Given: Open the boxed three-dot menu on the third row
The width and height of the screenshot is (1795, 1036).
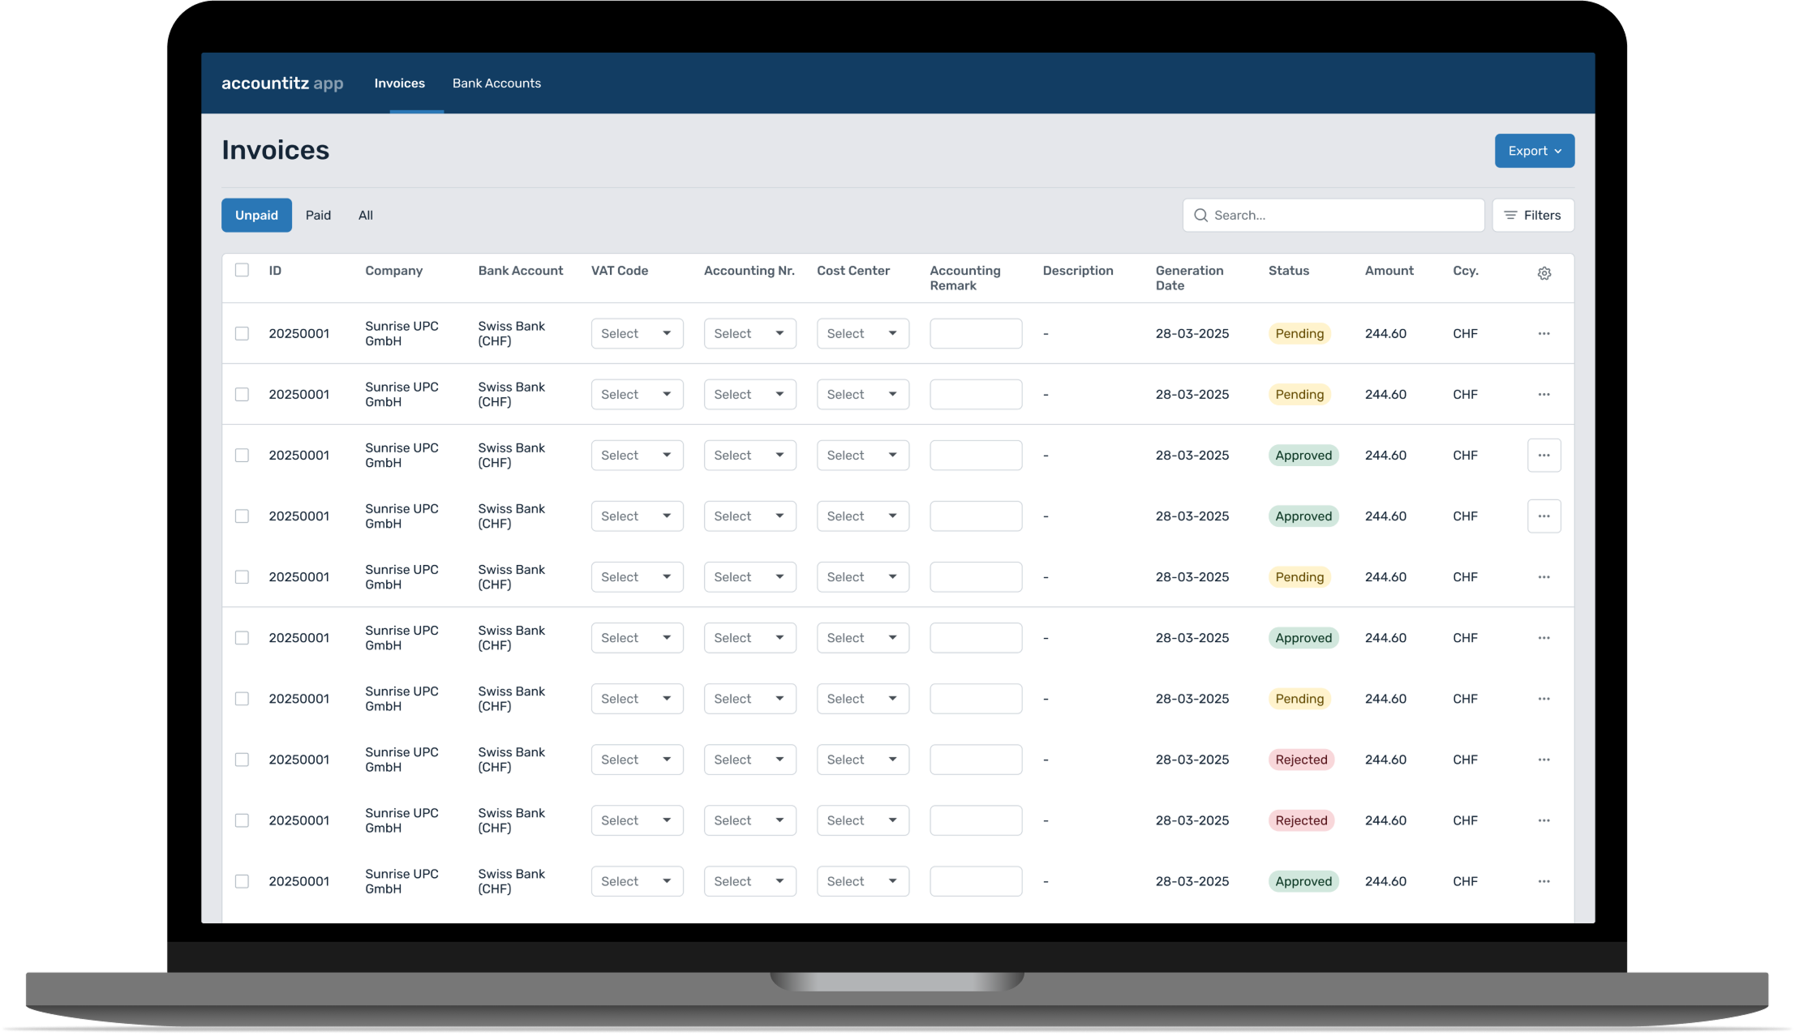Looking at the screenshot, I should pyautogui.click(x=1544, y=456).
